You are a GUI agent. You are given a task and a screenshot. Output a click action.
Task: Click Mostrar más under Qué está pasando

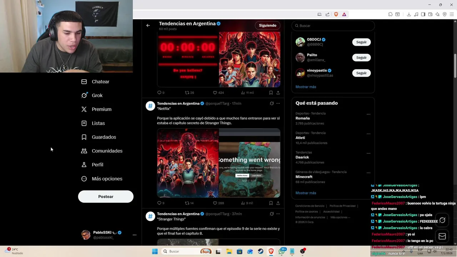tap(306, 193)
